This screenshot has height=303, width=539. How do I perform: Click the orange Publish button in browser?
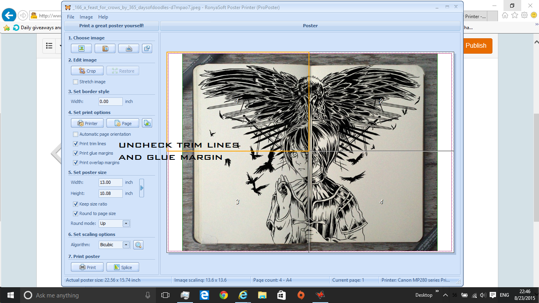point(477,46)
